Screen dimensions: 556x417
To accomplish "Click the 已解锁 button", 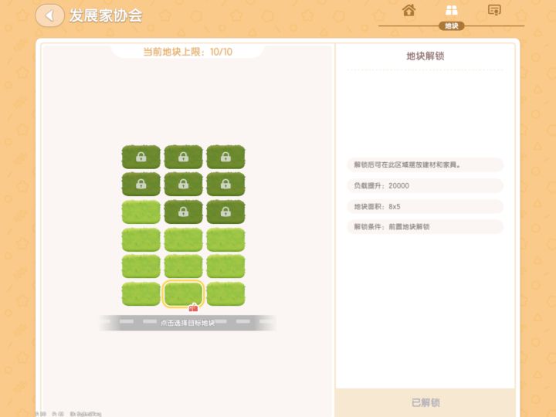I will click(425, 402).
